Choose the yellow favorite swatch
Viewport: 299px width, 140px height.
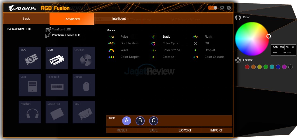[x=259, y=67]
